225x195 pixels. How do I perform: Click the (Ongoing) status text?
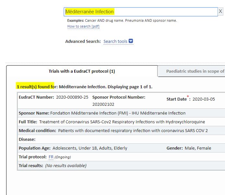[x=63, y=157]
